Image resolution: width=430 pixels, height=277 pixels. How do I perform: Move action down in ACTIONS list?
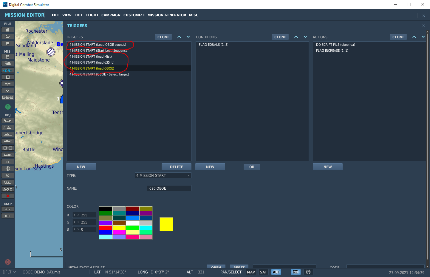pyautogui.click(x=423, y=37)
